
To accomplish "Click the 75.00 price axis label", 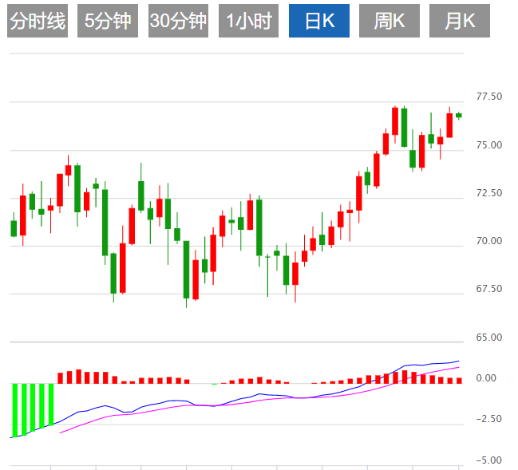I will [488, 145].
